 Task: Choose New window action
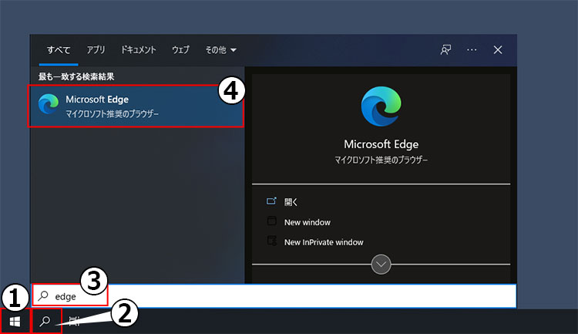pos(307,222)
